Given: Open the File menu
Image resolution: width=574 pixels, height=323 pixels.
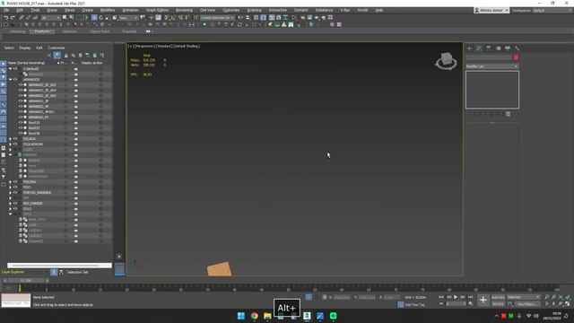Looking at the screenshot, I should coord(6,10).
